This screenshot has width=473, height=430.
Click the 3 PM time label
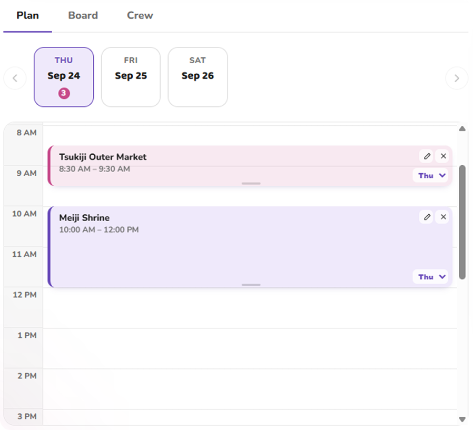pyautogui.click(x=27, y=416)
